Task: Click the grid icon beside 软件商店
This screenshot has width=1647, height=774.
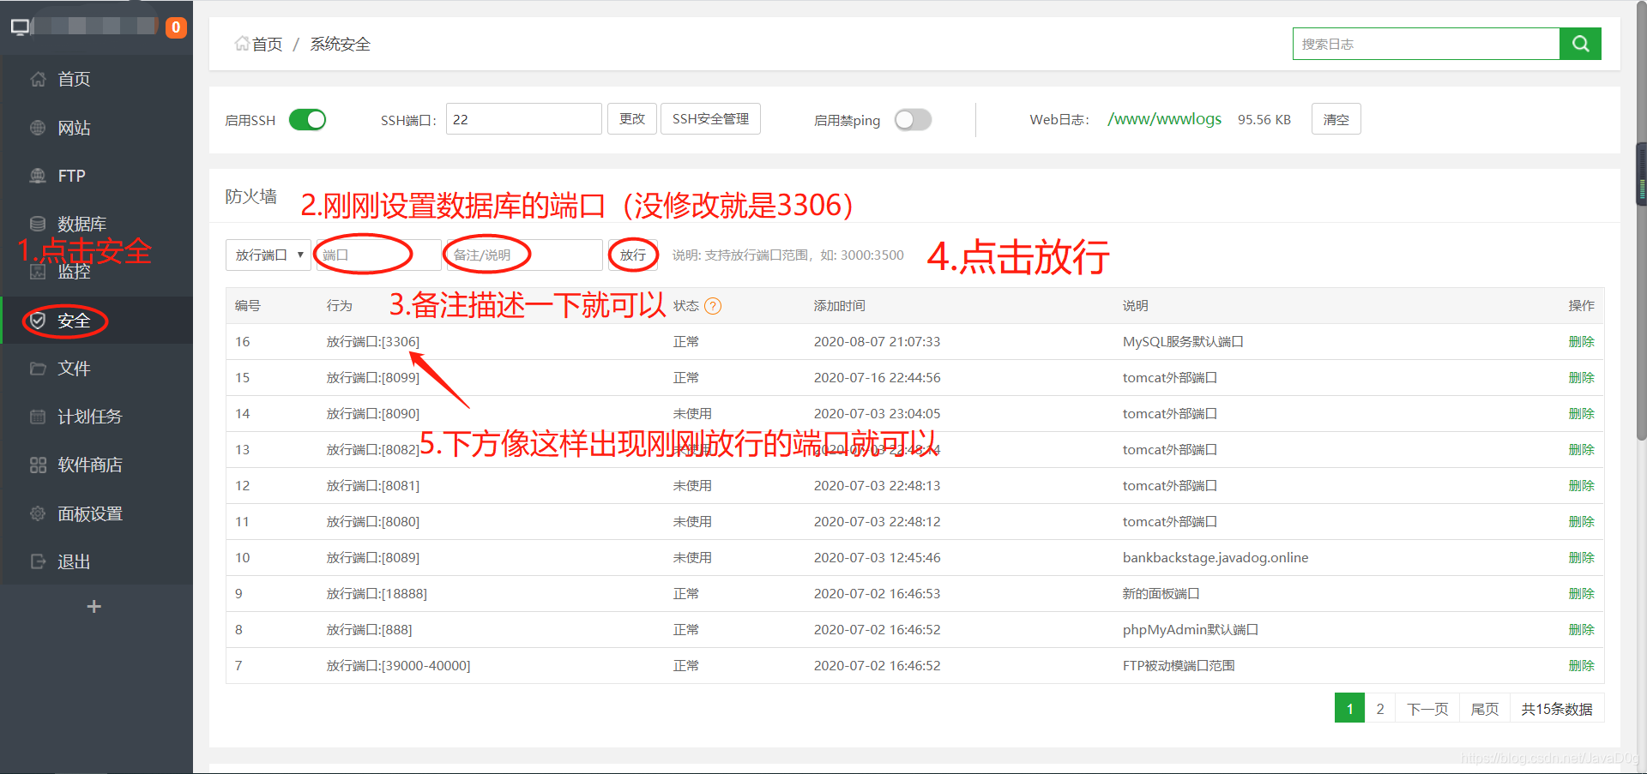Action: [38, 465]
